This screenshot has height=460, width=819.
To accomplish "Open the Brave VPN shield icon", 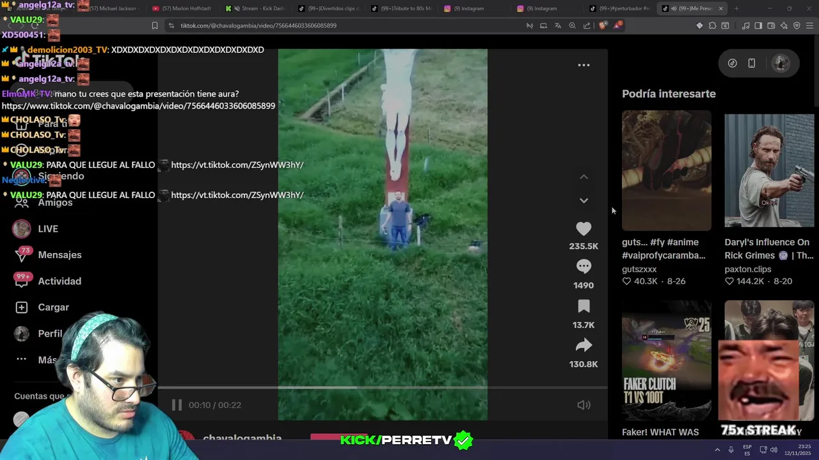I will (x=797, y=26).
